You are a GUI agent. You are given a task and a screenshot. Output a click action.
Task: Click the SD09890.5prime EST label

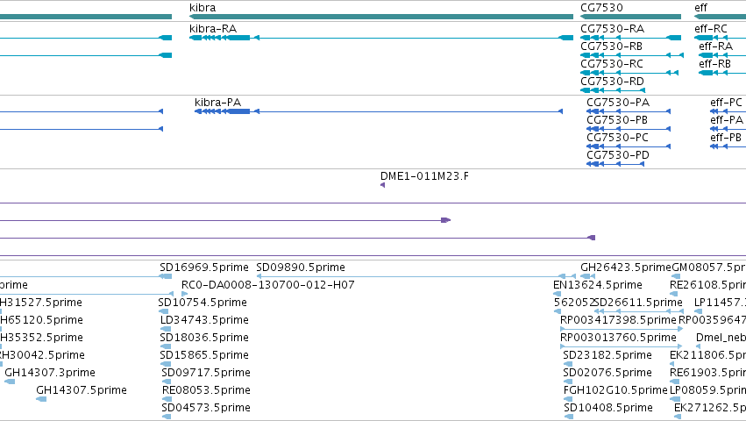tap(301, 268)
